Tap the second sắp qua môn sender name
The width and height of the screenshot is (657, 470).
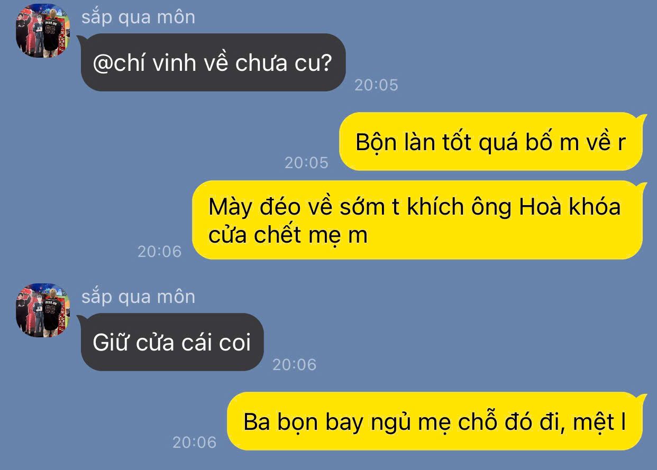(x=138, y=297)
